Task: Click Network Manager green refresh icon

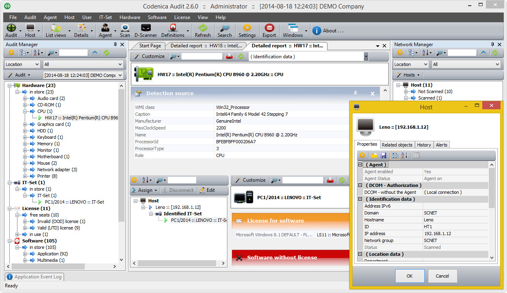Action: click(x=495, y=53)
